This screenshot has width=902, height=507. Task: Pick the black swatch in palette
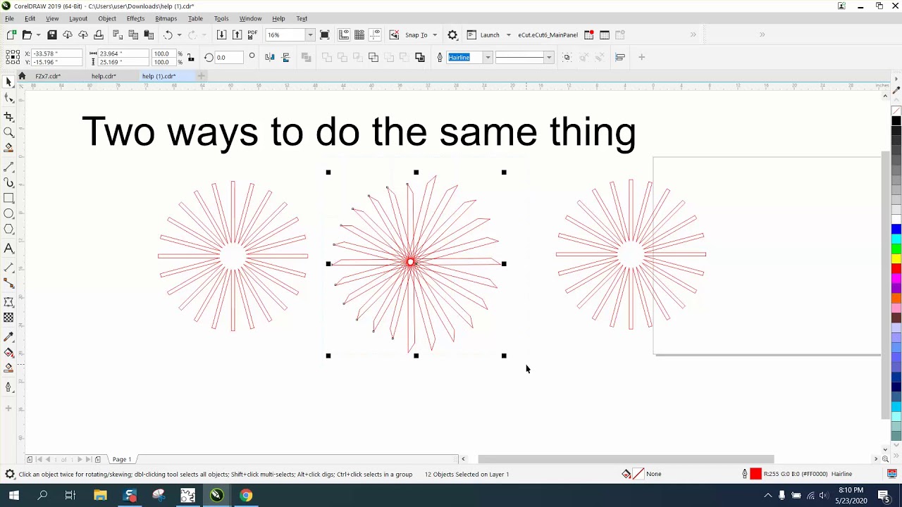point(896,121)
